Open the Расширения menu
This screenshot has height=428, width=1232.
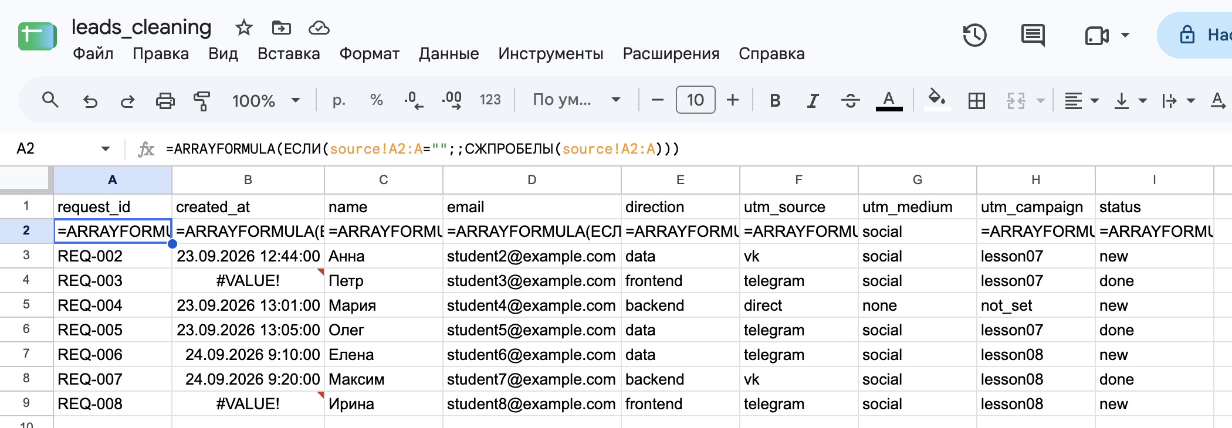pos(671,54)
